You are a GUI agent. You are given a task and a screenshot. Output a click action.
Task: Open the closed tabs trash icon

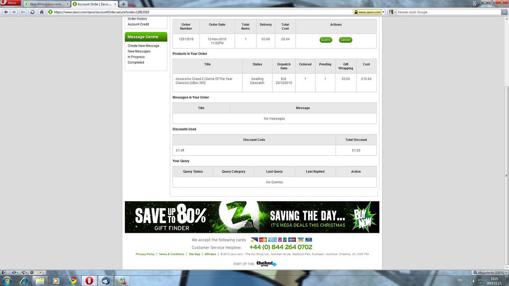475,4
